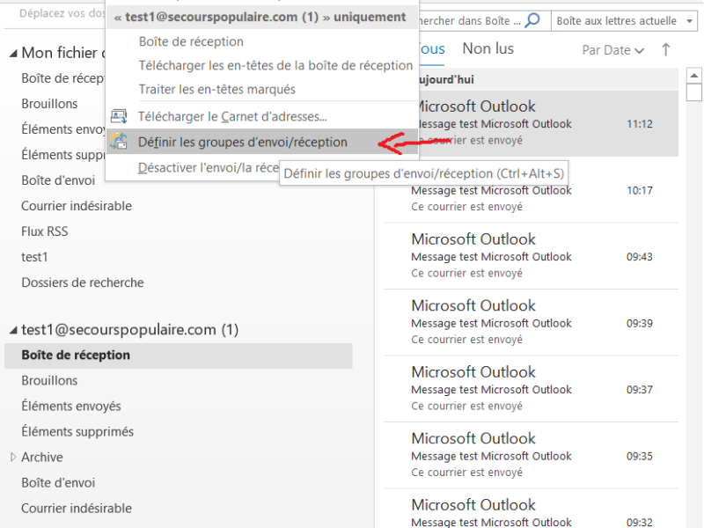704x528 pixels.
Task: Open Boîte d'envoi under test1@secourspopulaire.com
Action: [x=58, y=482]
